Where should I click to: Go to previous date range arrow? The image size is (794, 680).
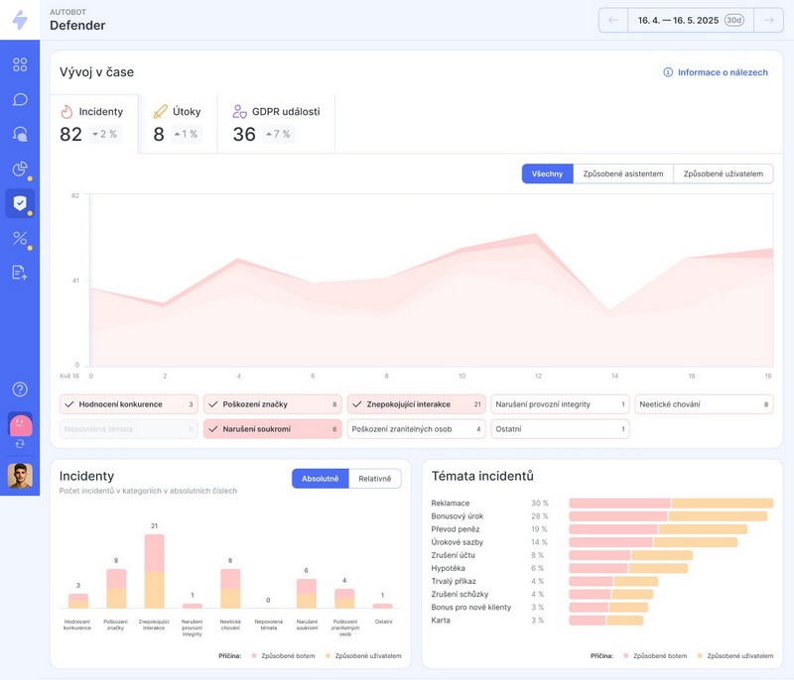pyautogui.click(x=612, y=20)
